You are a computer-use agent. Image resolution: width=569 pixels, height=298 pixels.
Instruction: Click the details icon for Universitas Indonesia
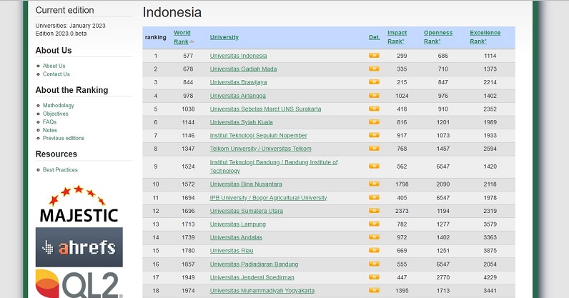click(x=374, y=56)
